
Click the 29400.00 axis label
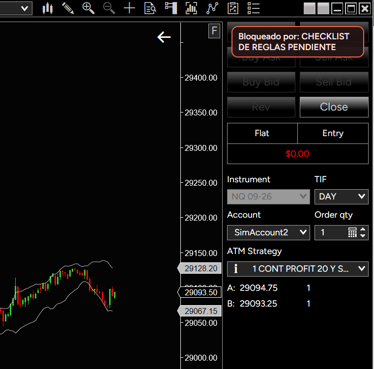click(x=201, y=78)
